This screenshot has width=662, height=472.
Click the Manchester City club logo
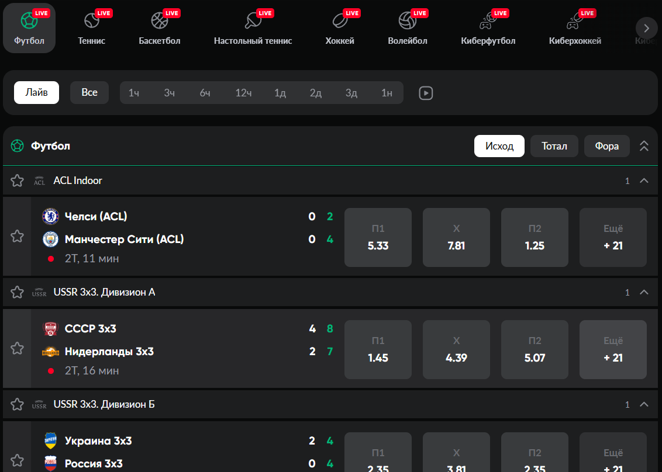tap(51, 239)
